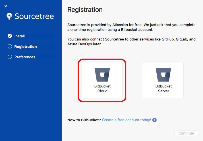Select the Preferences step circle
Screen dimensions: 203x141
click(x=10, y=57)
